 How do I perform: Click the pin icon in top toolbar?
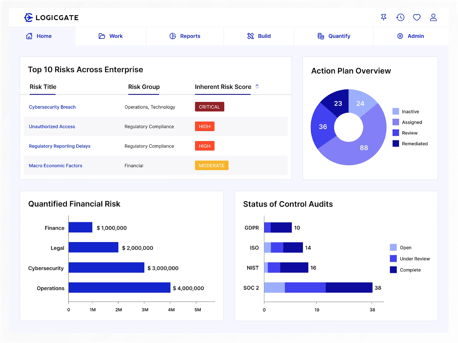coord(384,17)
